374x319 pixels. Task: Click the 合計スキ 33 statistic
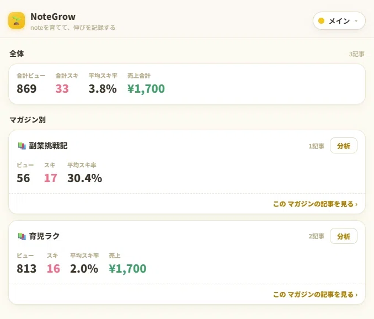point(67,83)
